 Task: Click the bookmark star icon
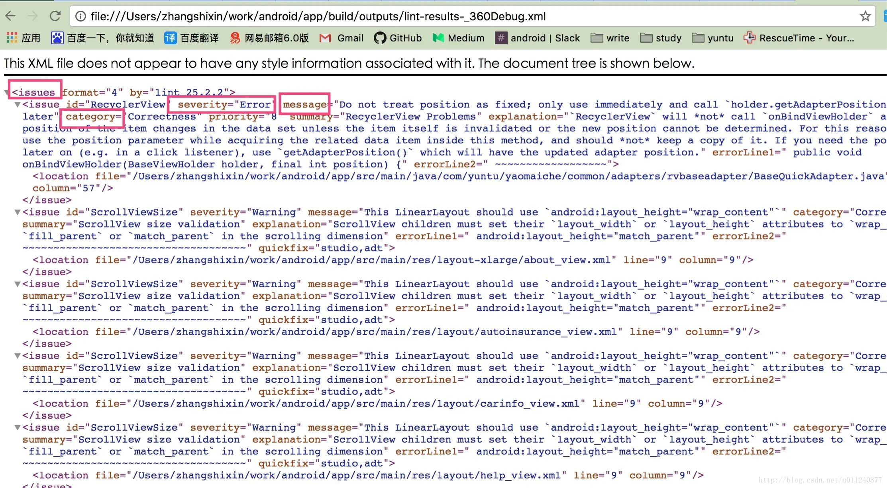tap(865, 16)
